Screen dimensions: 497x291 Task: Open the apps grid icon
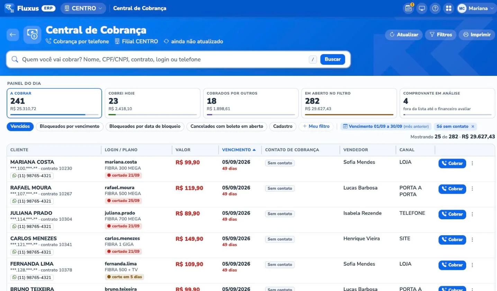tap(449, 8)
